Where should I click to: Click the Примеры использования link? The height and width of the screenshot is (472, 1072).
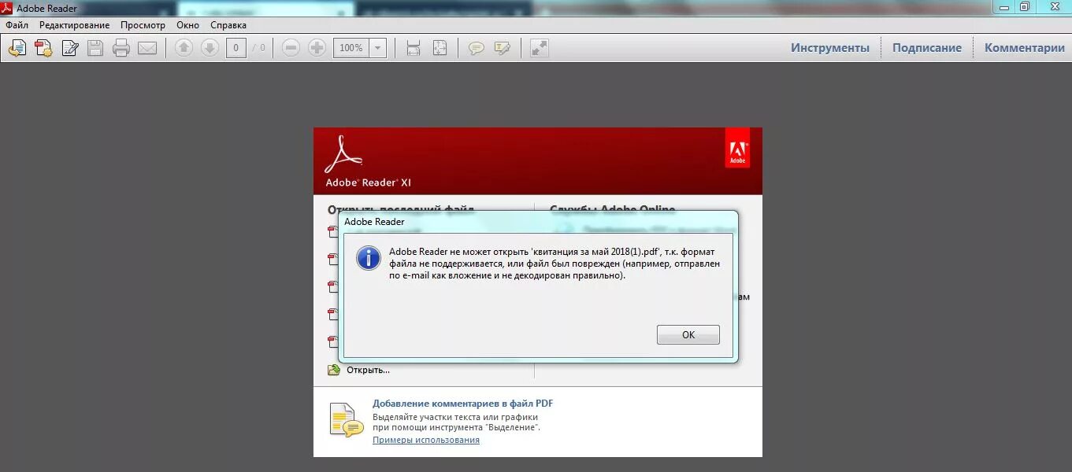click(x=426, y=440)
